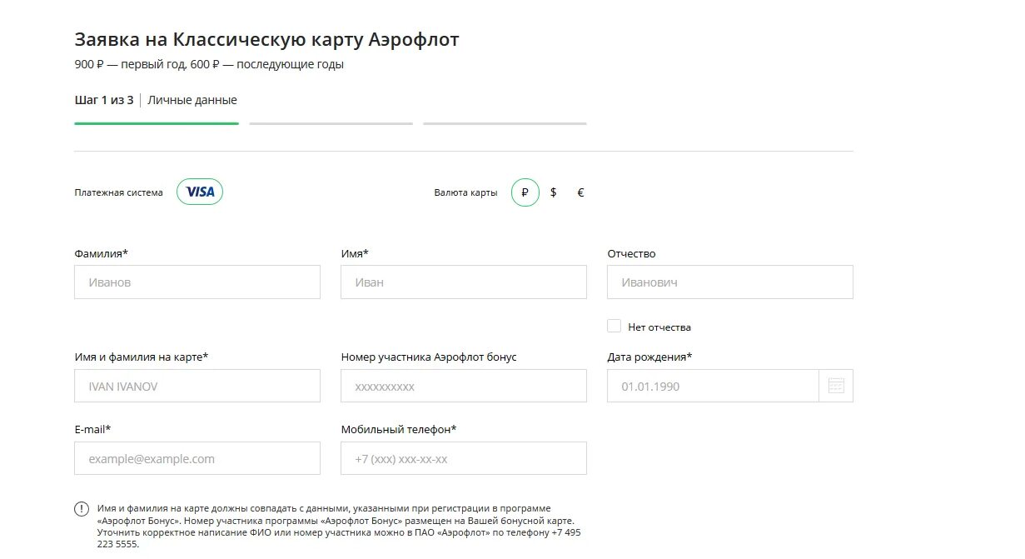Click the "E-mail*" label

[92, 429]
